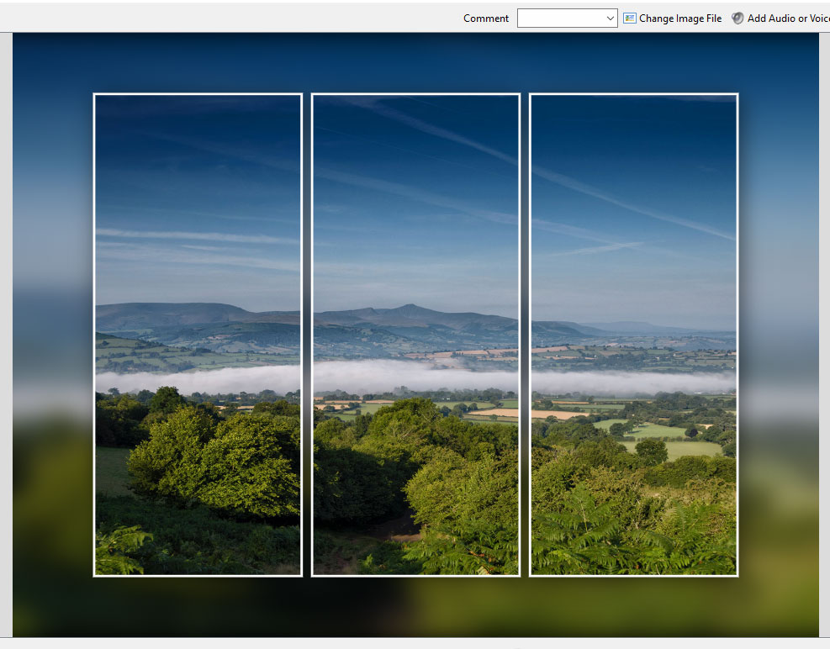The image size is (830, 649).
Task: Click blurred background above the three panels
Action: tap(415, 63)
